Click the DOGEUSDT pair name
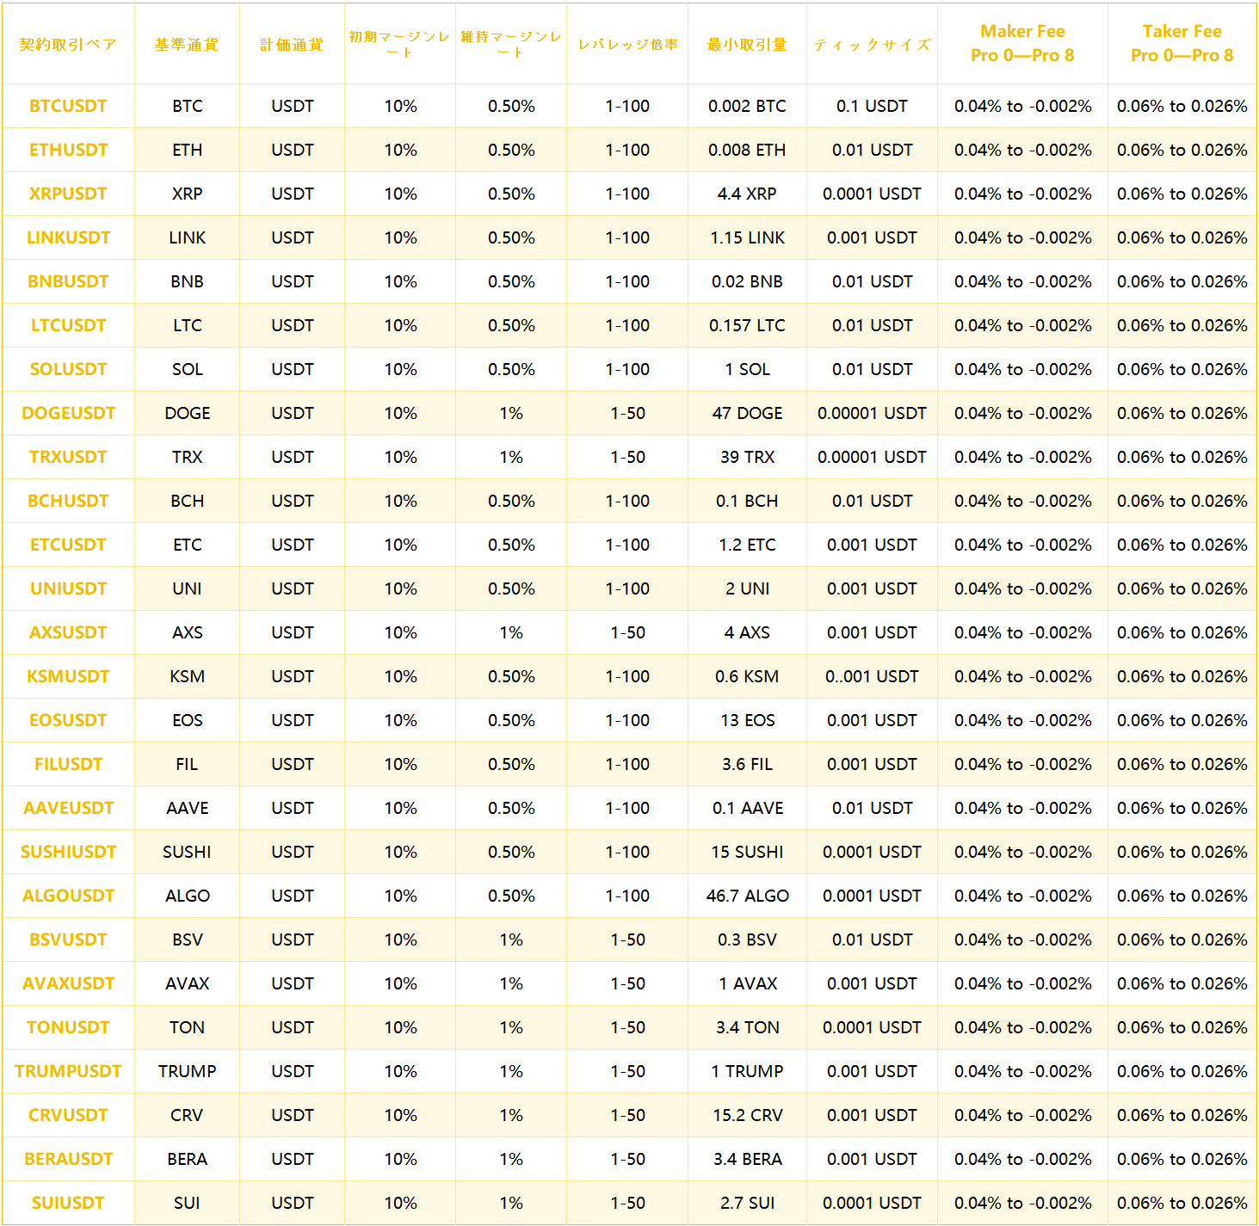 (x=68, y=413)
